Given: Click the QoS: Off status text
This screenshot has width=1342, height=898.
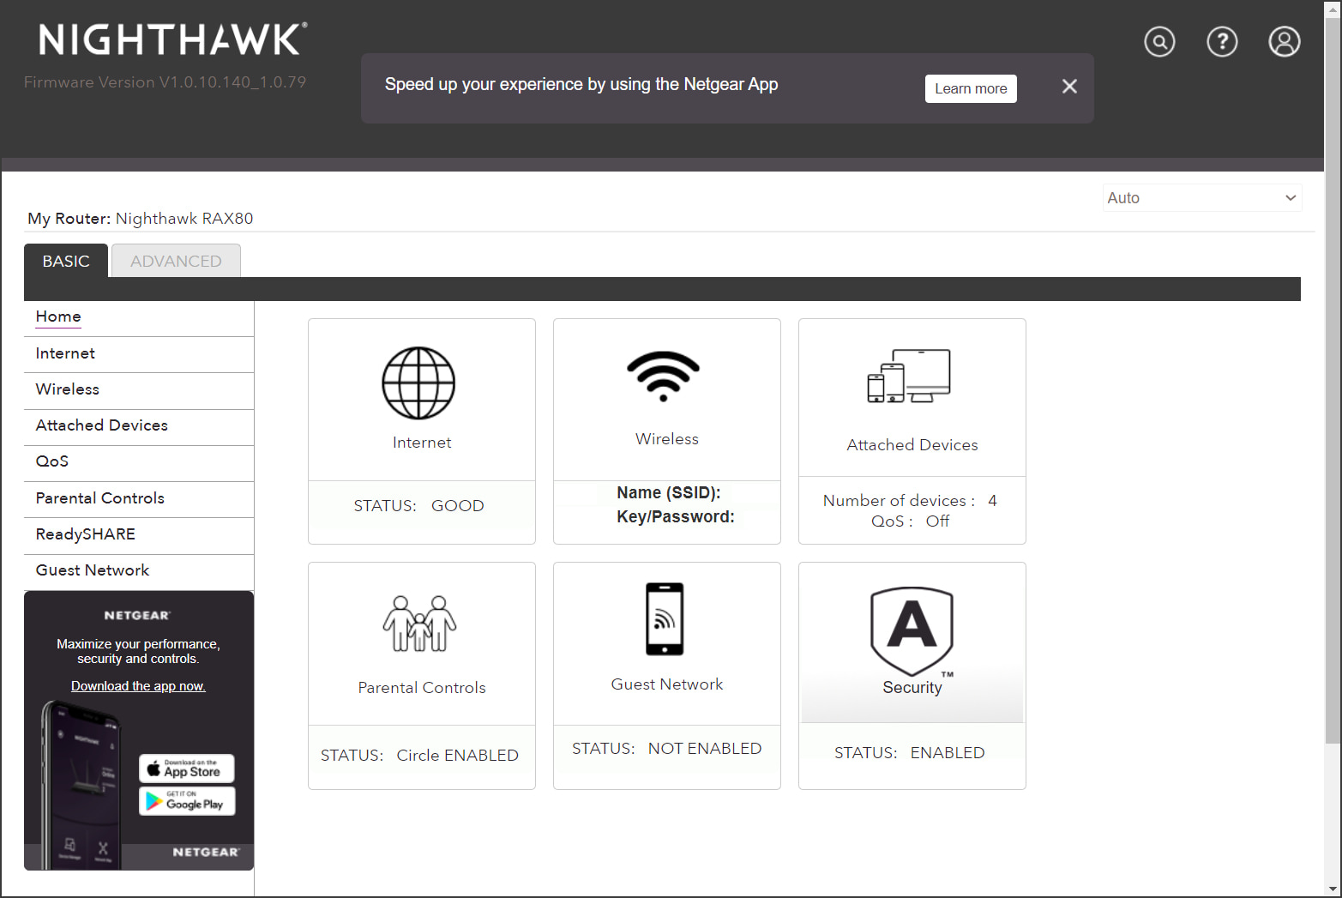Looking at the screenshot, I should [910, 521].
